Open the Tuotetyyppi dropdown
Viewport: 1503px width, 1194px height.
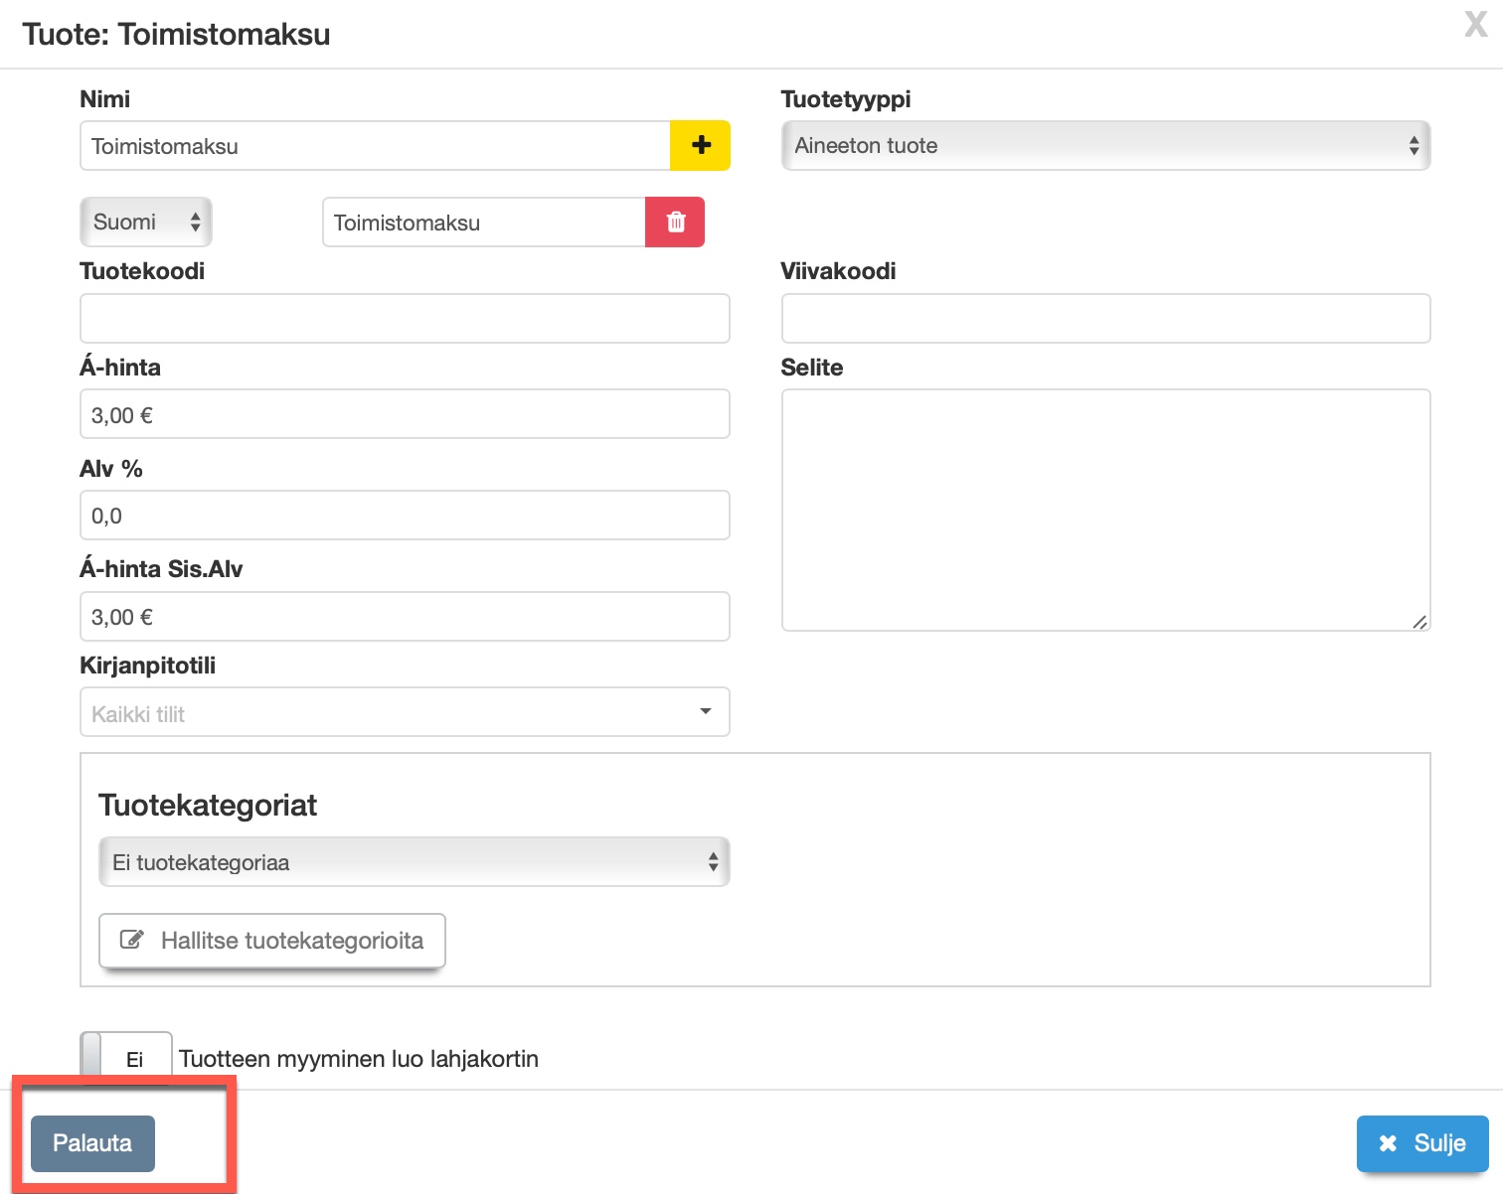pyautogui.click(x=1105, y=146)
